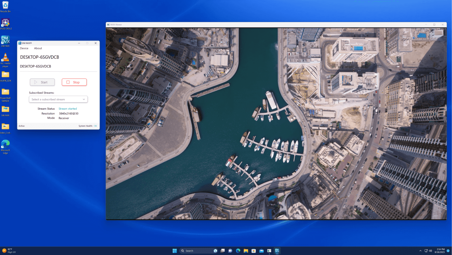
Task: Open Microsoft Store from the taskbar
Action: (253, 250)
